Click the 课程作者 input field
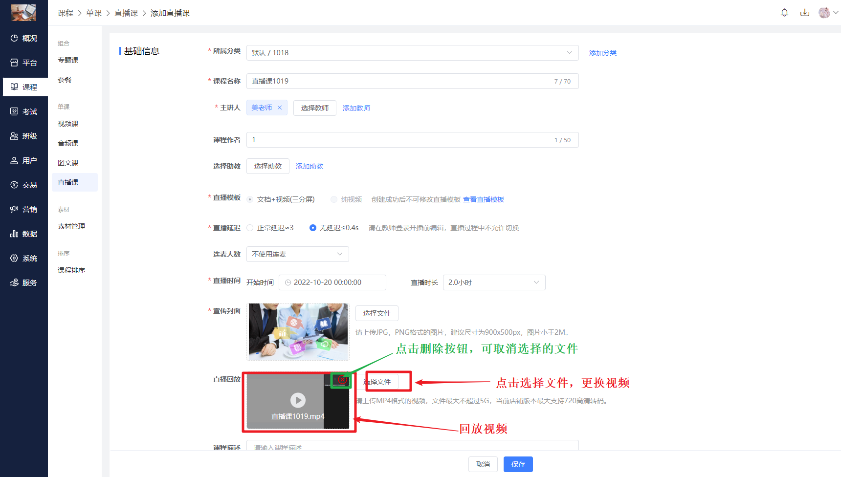The image size is (841, 477). tap(413, 140)
